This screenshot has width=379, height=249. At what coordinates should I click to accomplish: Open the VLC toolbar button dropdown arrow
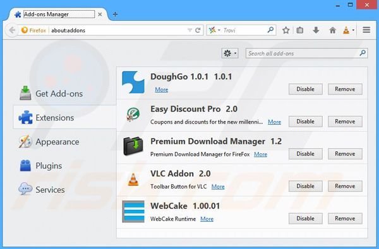[x=353, y=30]
